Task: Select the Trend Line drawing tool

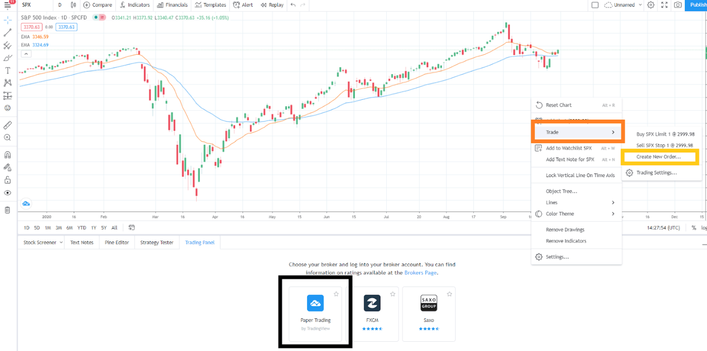Action: [x=7, y=33]
